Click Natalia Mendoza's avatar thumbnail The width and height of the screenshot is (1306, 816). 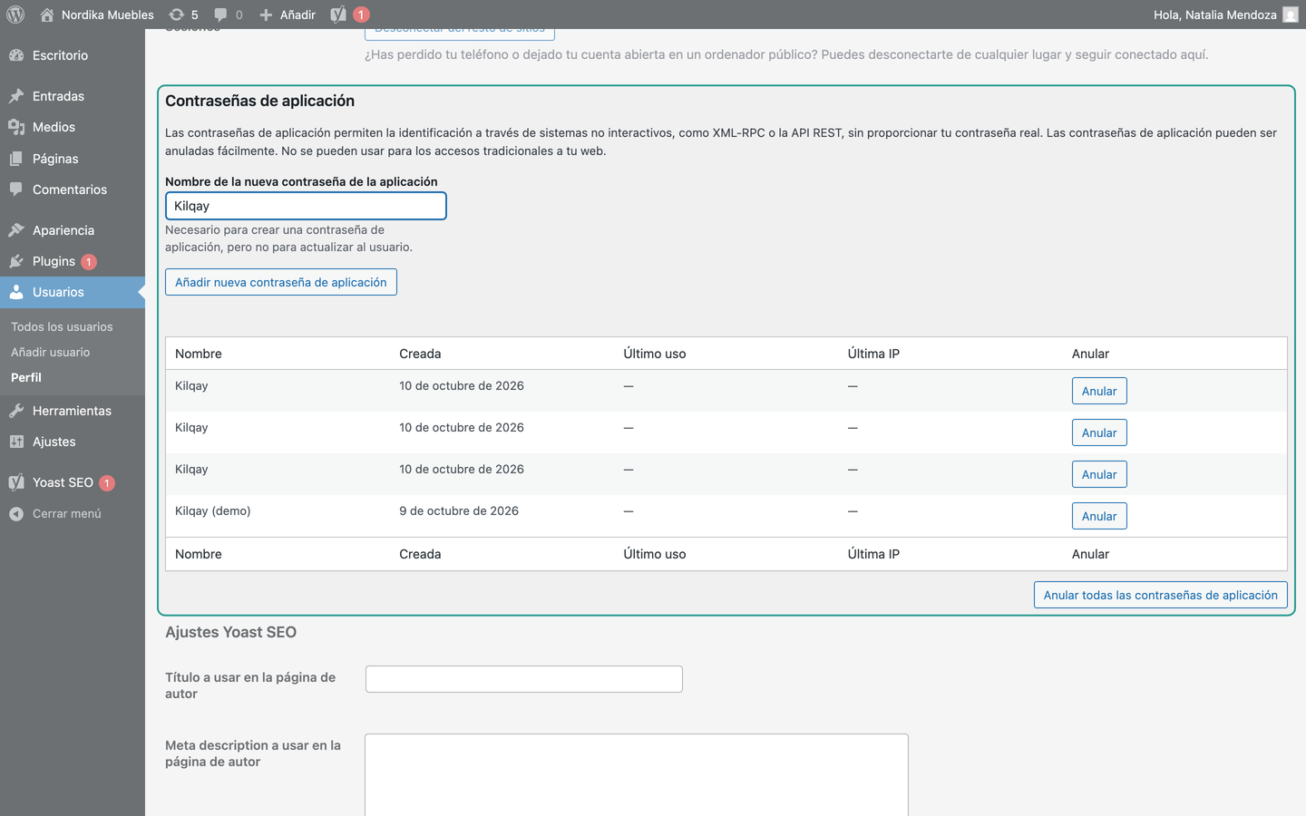1291,15
